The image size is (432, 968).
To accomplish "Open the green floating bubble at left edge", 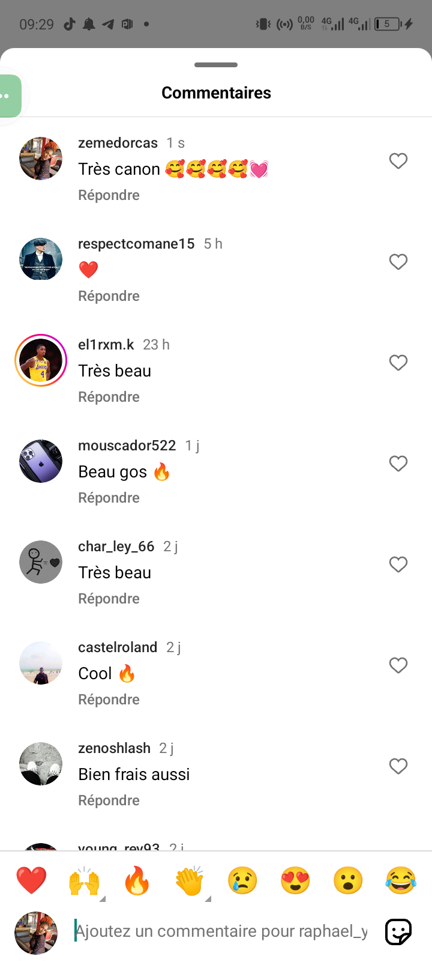I will click(10, 96).
